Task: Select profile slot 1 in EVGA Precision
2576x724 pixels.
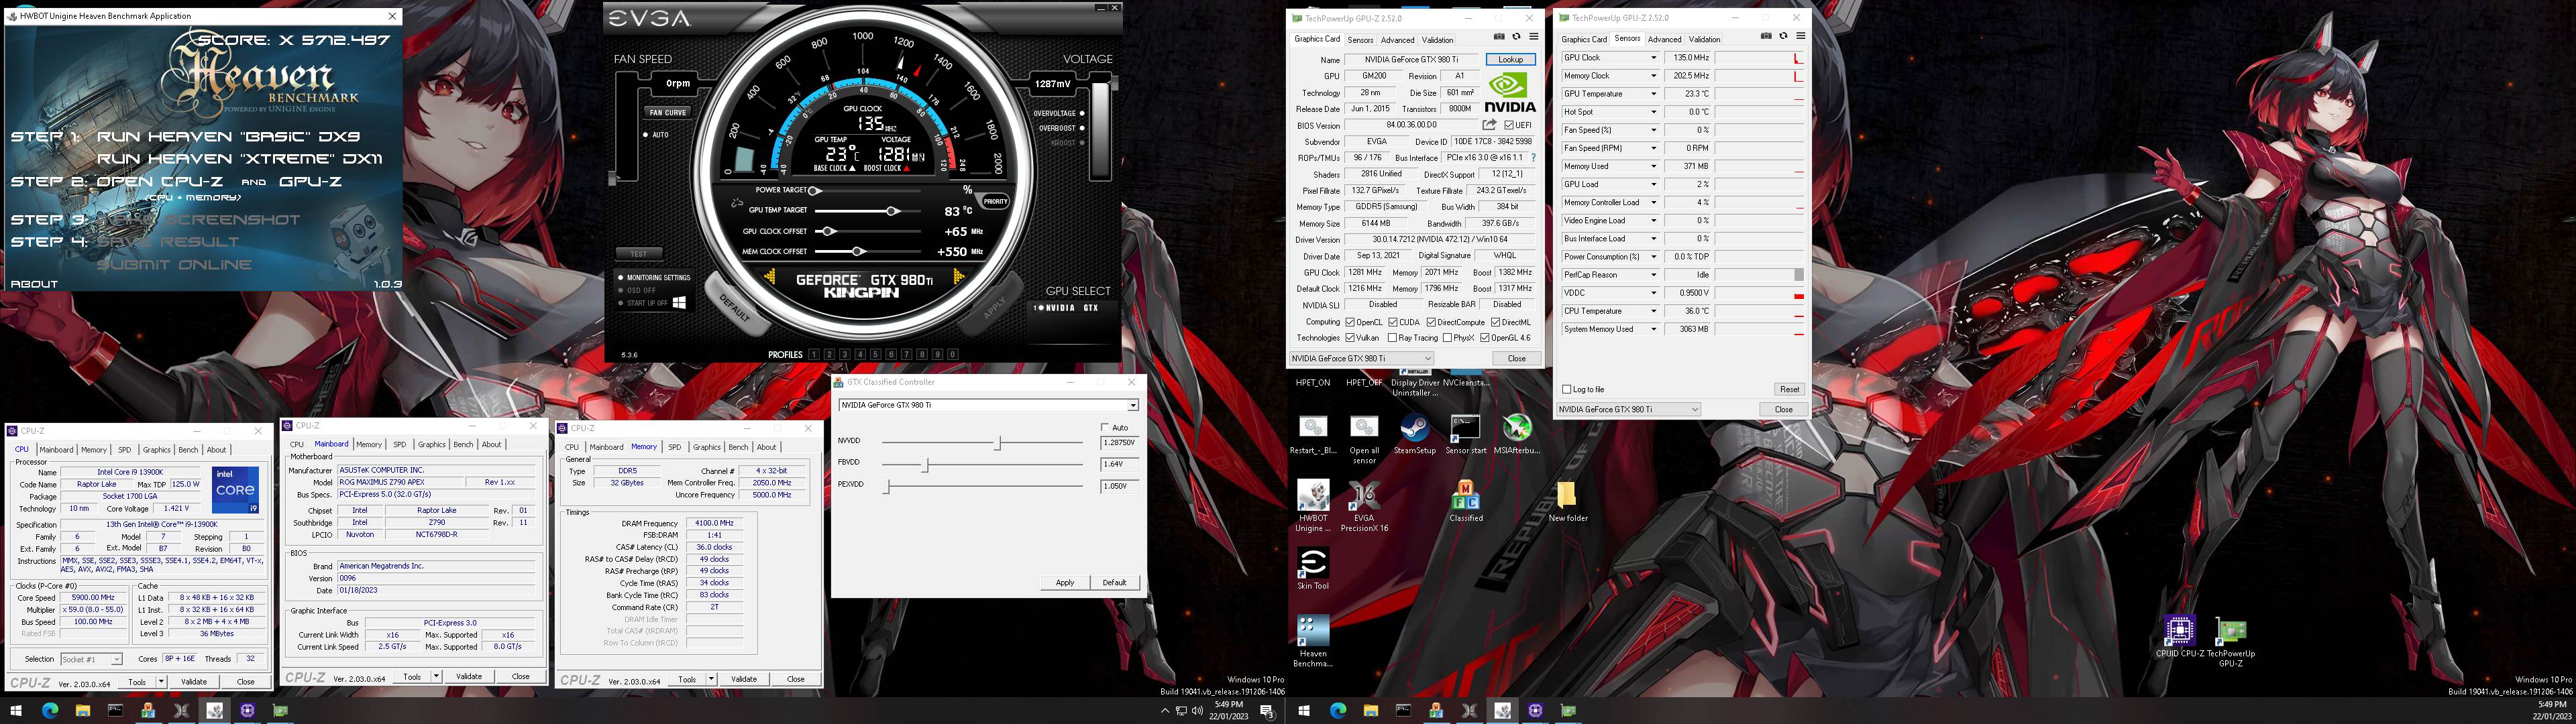Action: point(814,354)
